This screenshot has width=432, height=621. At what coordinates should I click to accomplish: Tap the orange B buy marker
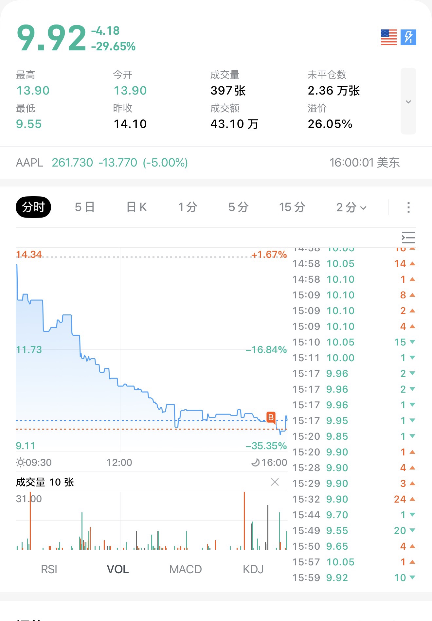(x=271, y=417)
